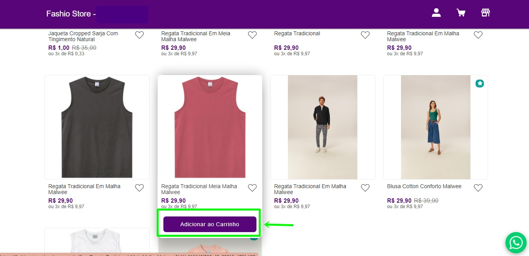Image resolution: width=529 pixels, height=256 pixels.
Task: Click Adicionar ao Carrinho button
Action: [x=210, y=224]
